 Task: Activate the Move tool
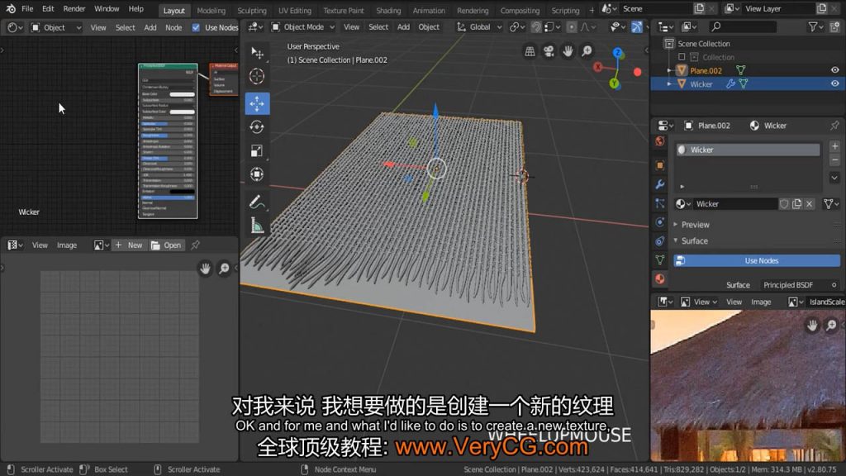pos(257,103)
